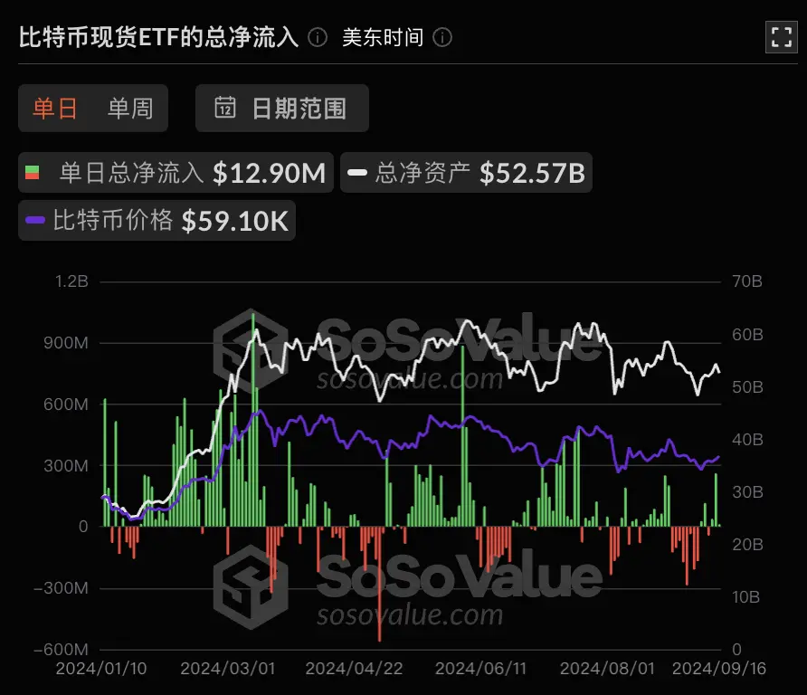
Task: Click the info icon beside the chart title
Action: pyautogui.click(x=318, y=37)
